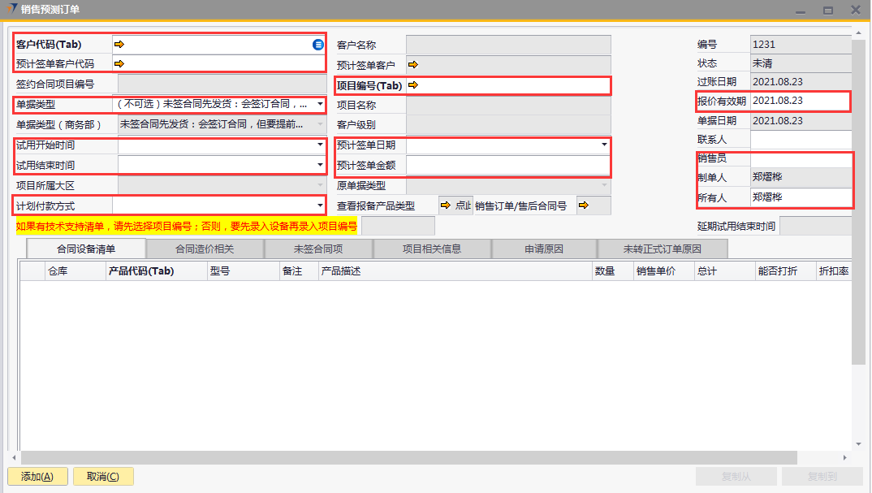This screenshot has height=493, width=872.
Task: Click the arrow icon after 销售订单/售后合同号
Action: point(582,205)
